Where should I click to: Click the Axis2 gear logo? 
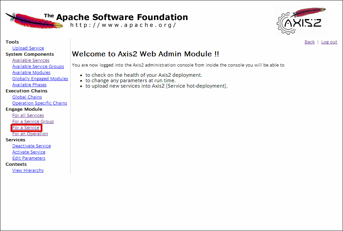pyautogui.click(x=301, y=21)
